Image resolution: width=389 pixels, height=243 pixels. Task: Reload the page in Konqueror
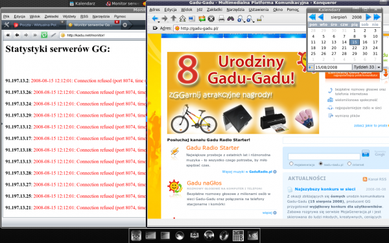click(x=202, y=19)
